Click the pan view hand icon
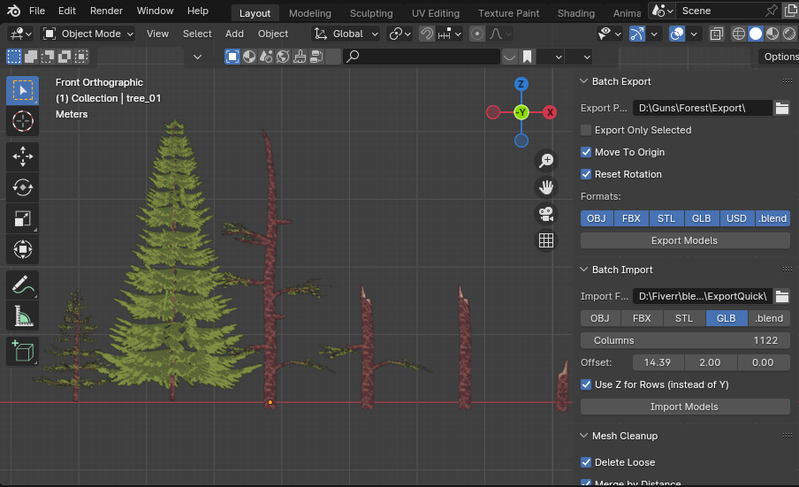799x487 pixels. click(x=546, y=187)
